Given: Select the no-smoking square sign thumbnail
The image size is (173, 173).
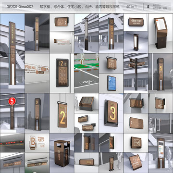Looking at the screenshot, I should [x=136, y=143].
